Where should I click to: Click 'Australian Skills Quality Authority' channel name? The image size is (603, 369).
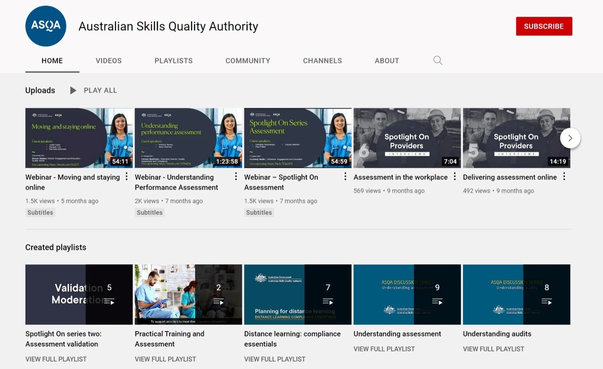(168, 26)
